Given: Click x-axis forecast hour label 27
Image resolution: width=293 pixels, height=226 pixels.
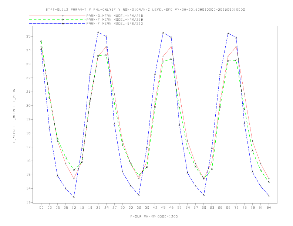Looking at the screenshot, I should pyautogui.click(x=114, y=208).
